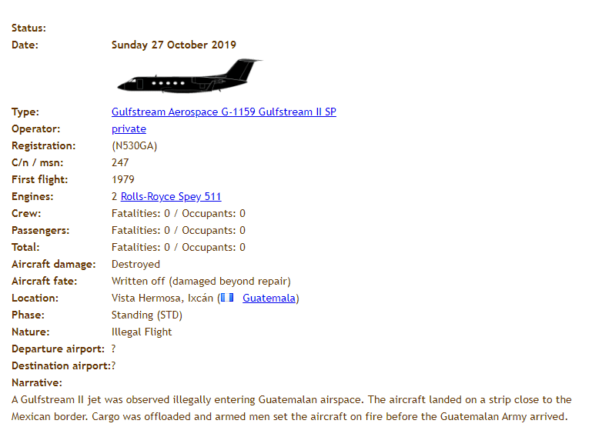Screen dimensions: 592x437
Task: Click the first flight year 1979
Action: tap(123, 179)
